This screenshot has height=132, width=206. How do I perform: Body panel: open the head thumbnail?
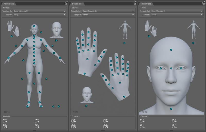click(x=57, y=30)
